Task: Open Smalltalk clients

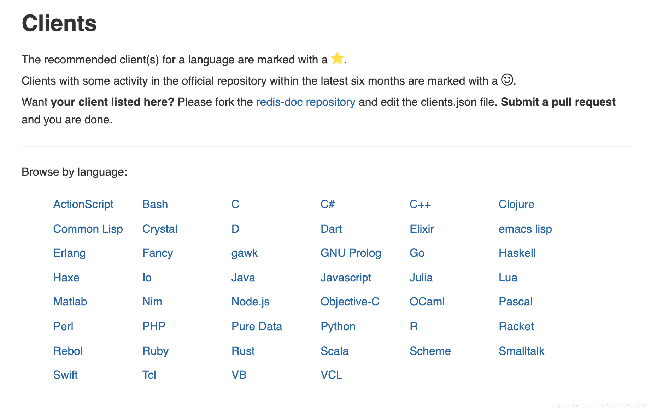Action: click(522, 351)
